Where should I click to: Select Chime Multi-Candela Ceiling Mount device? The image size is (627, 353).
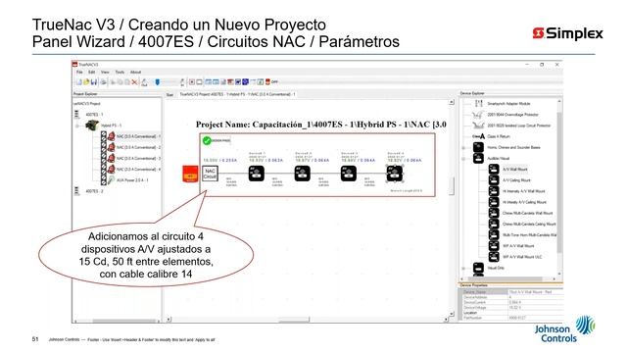click(529, 225)
